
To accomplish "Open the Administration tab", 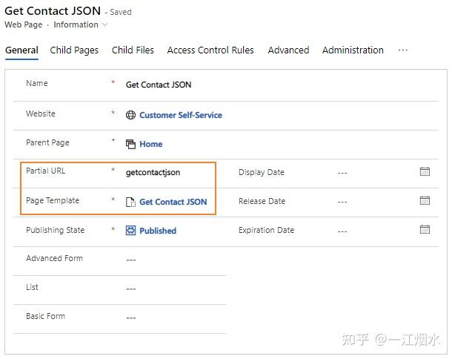I will point(353,50).
